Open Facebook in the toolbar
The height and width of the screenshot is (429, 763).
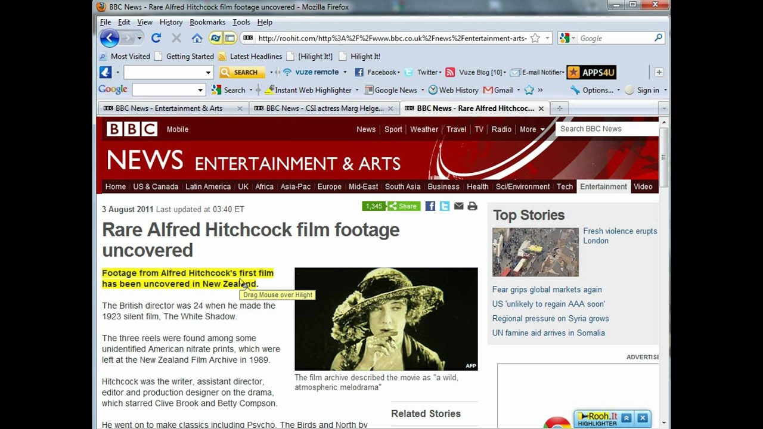376,72
